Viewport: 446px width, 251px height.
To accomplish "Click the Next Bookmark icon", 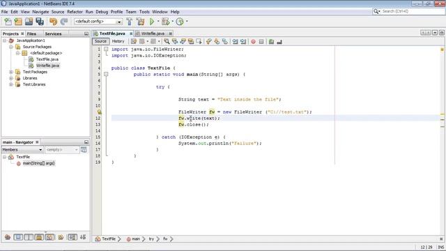I will click(x=217, y=42).
